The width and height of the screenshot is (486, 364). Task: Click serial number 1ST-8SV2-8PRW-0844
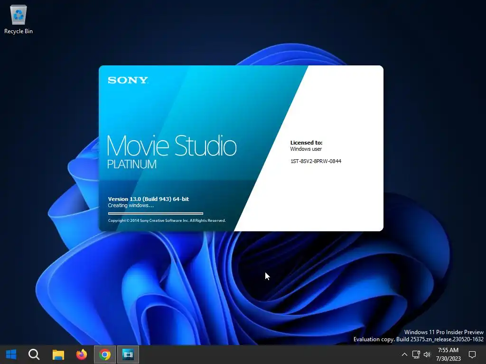click(x=316, y=161)
